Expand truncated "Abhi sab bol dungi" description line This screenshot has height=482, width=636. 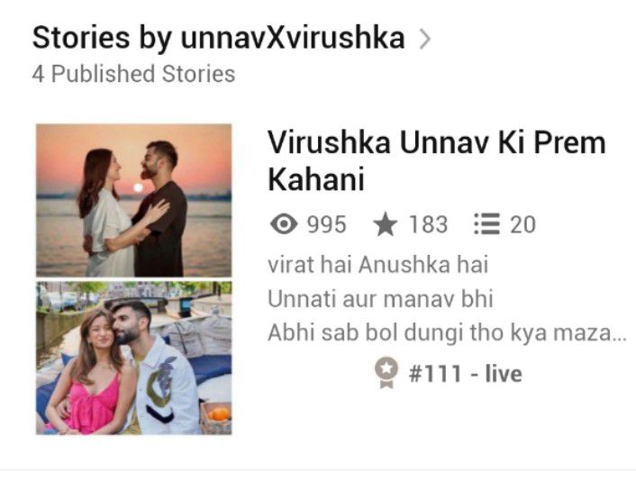click(x=448, y=332)
